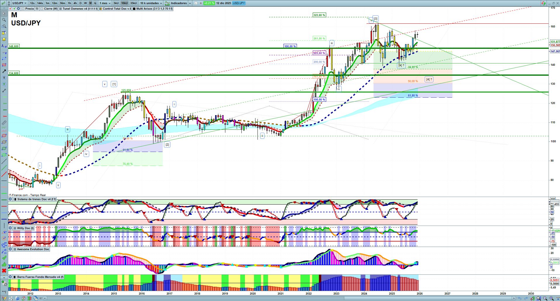Screen dimensions: 560x301
Task: Toggle the Q quarterly timeframe button
Action: (95, 3)
